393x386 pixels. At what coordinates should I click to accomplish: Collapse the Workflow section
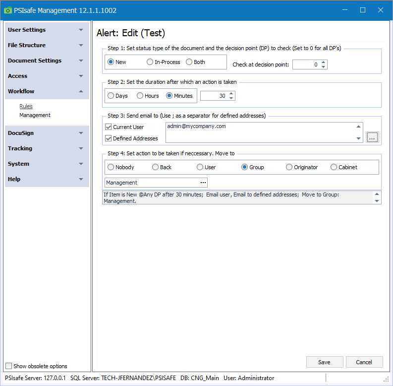coord(47,91)
